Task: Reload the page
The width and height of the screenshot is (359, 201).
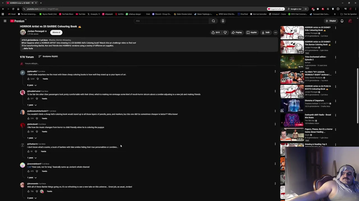Action: coord(13,9)
